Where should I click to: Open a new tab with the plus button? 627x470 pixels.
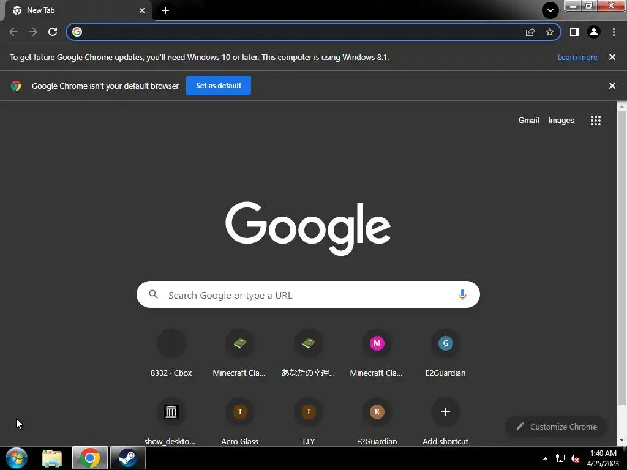[x=165, y=10]
